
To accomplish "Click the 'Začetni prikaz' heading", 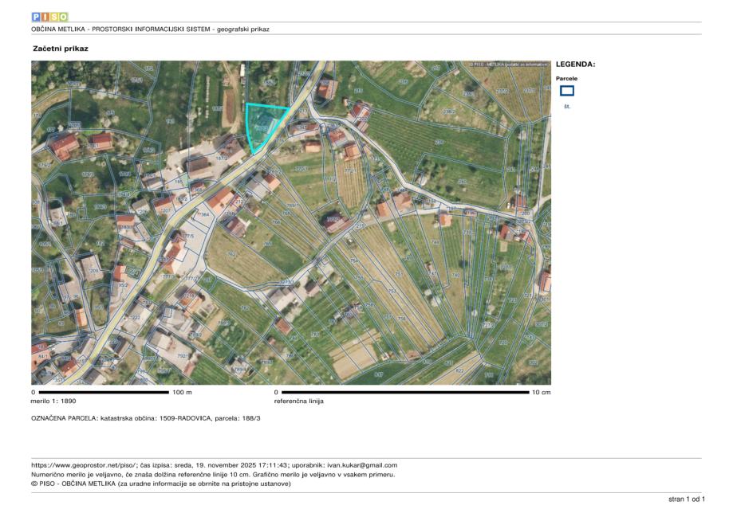I will (x=60, y=49).
